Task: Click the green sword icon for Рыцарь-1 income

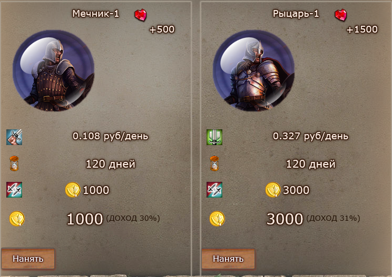Action: tap(214, 137)
